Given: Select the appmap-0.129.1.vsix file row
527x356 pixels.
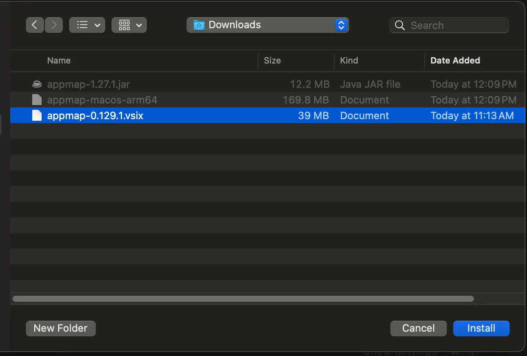Looking at the screenshot, I should coord(267,115).
